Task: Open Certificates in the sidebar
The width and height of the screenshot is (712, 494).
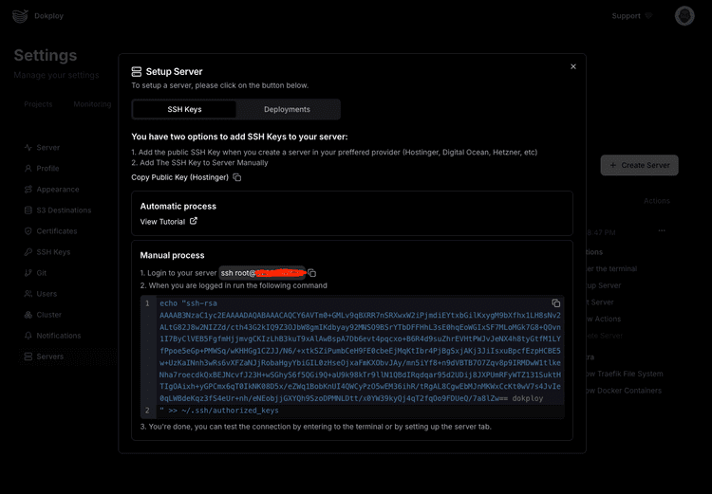Action: 56,231
